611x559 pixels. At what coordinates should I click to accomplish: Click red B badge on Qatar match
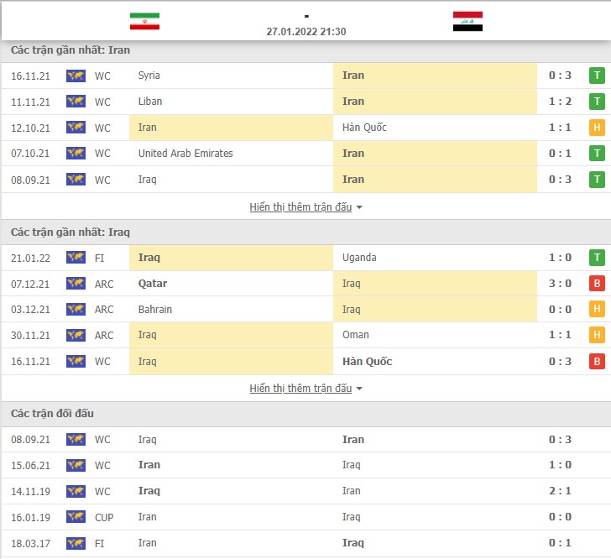tap(597, 284)
